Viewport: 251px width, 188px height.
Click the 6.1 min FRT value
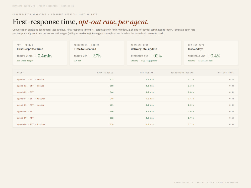click(150, 124)
